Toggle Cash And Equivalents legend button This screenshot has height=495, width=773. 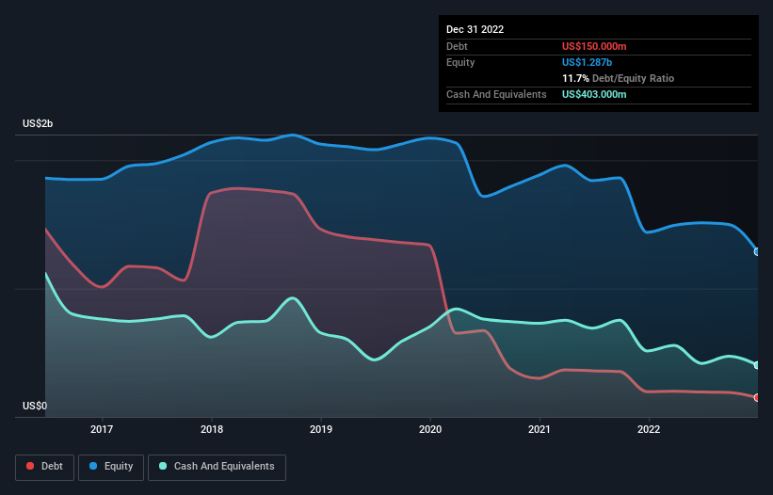tap(217, 467)
